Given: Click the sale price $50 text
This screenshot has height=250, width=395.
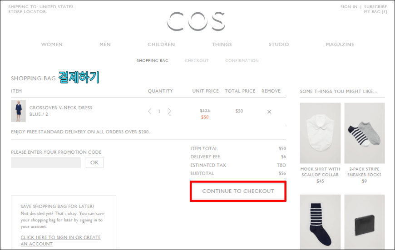Looking at the screenshot, I should tap(205, 118).
